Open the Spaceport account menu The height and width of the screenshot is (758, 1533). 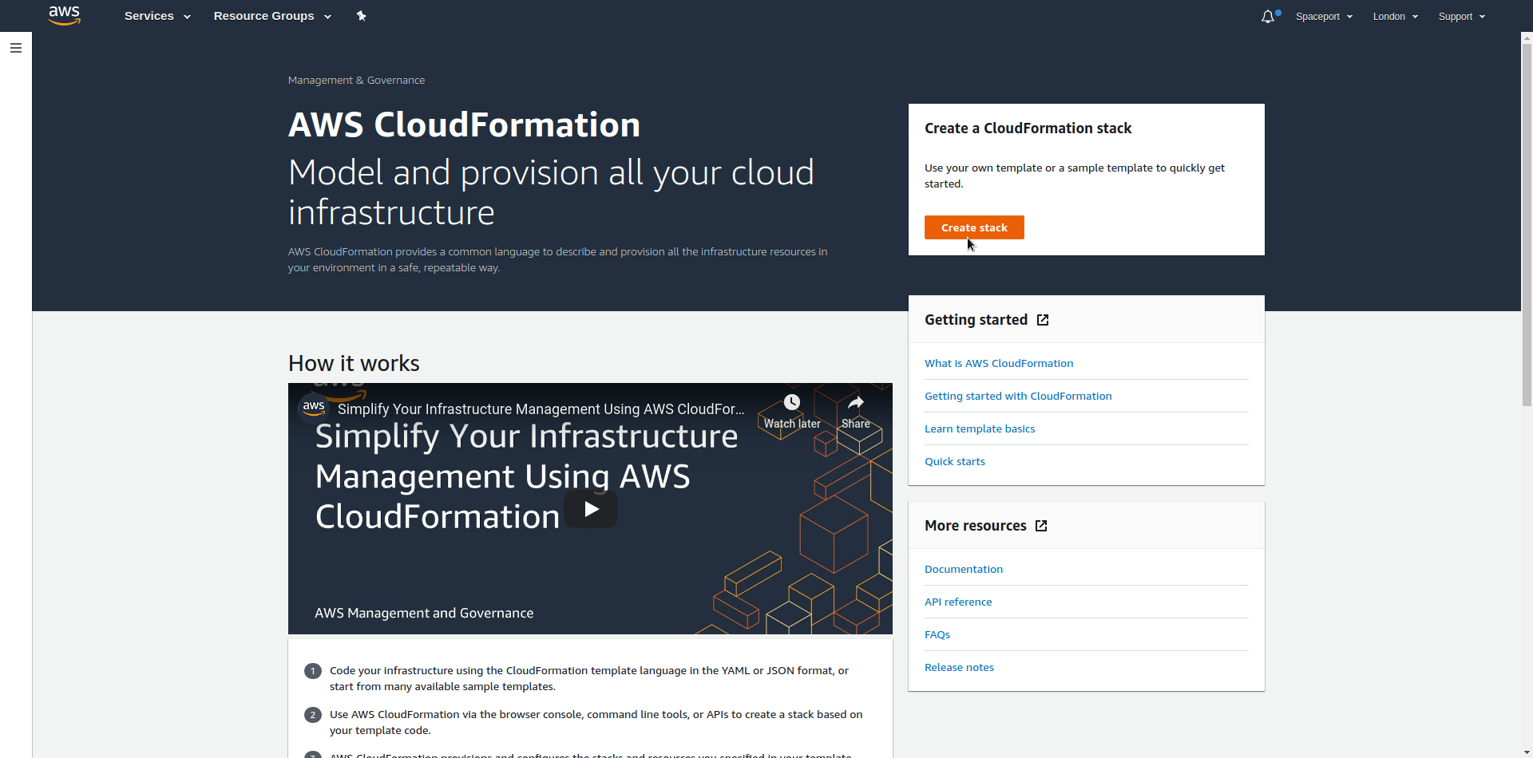(x=1324, y=16)
